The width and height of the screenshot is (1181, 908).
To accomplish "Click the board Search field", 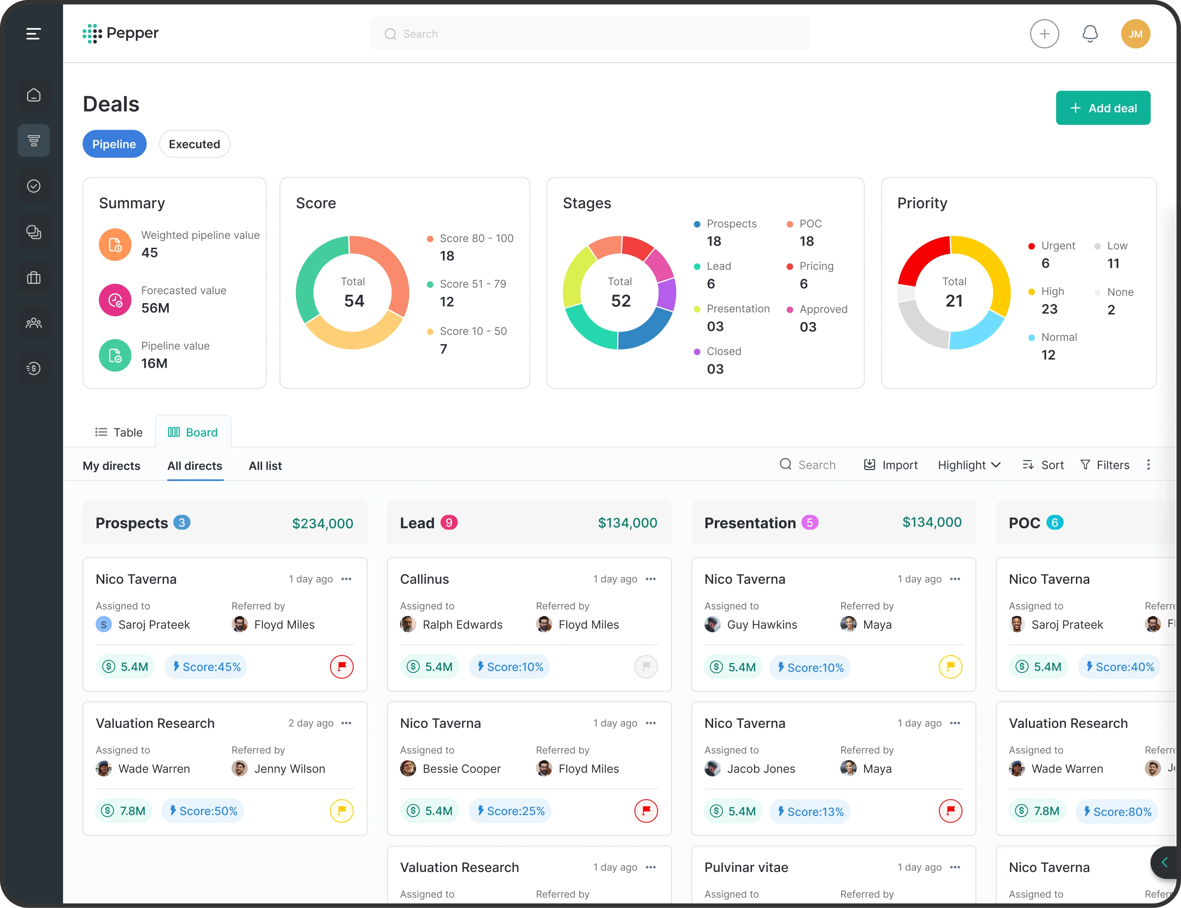I will click(x=808, y=465).
